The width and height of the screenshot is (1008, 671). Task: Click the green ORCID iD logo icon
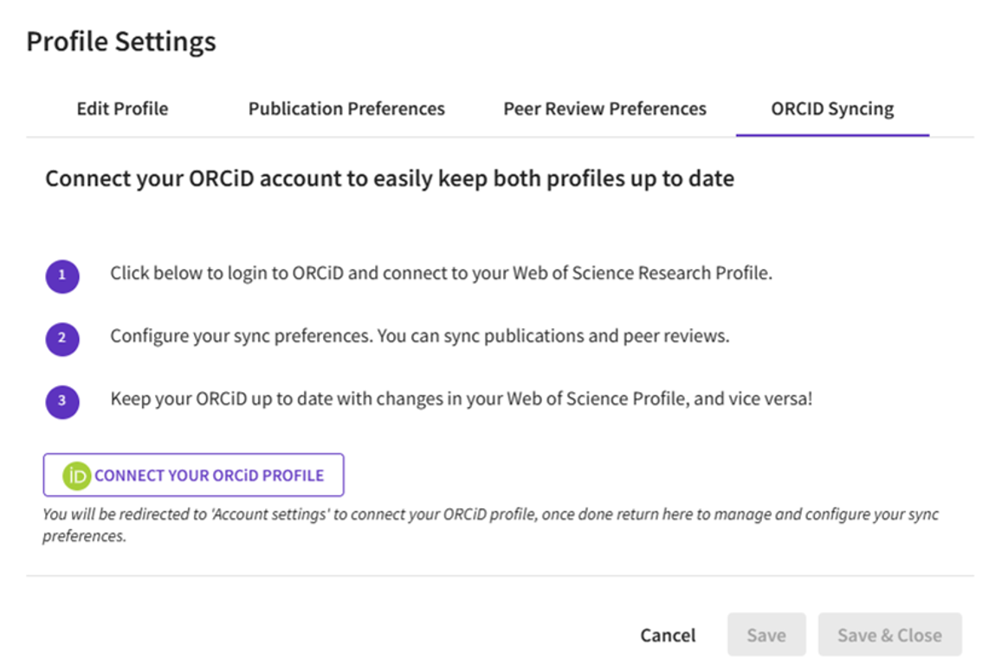76,475
